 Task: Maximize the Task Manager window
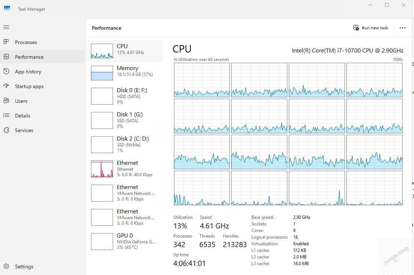[387, 5]
